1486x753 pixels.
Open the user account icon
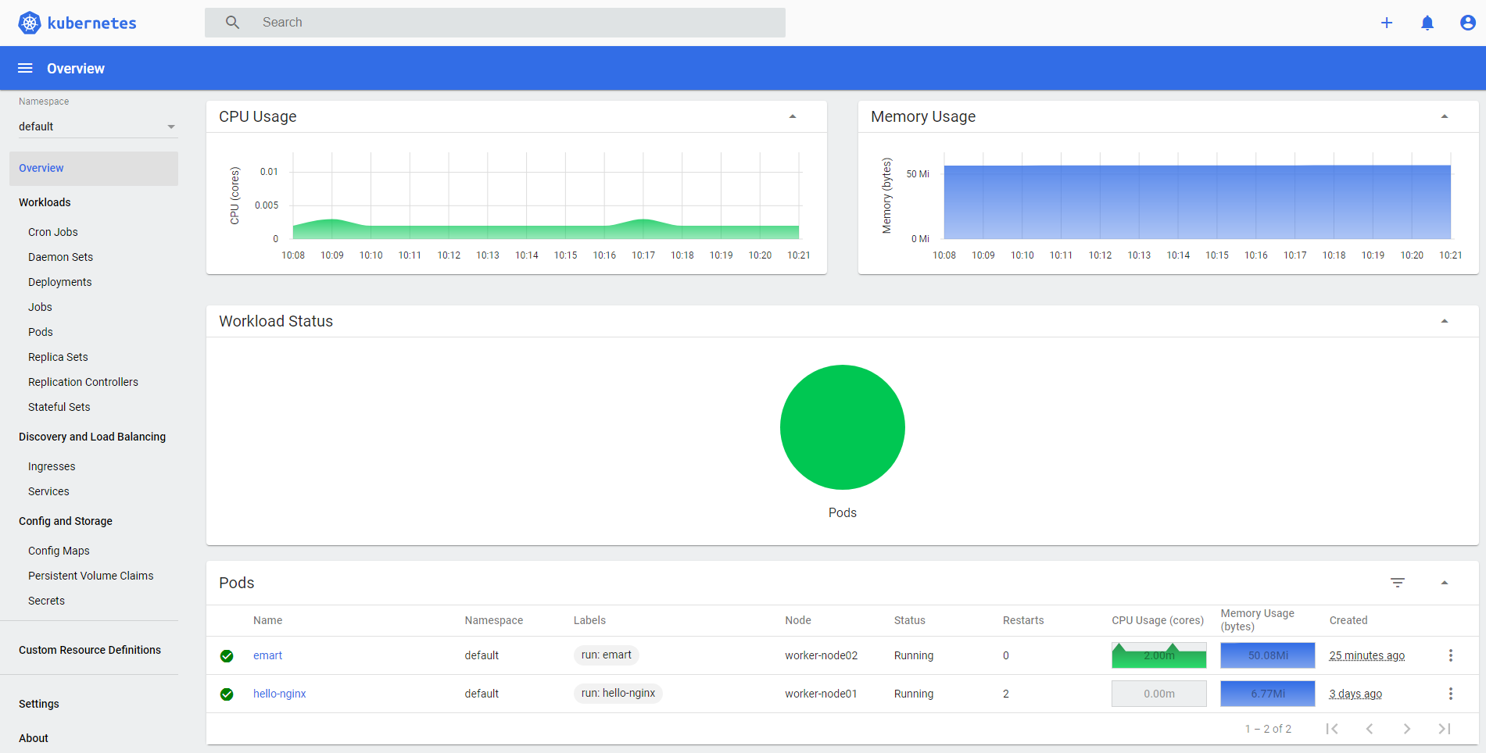(x=1468, y=23)
